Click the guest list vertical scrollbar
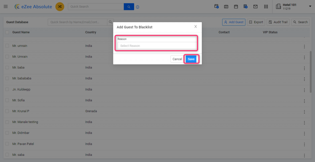315x162 pixels. tap(311, 71)
